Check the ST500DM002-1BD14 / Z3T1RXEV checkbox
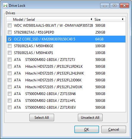This screenshot has width=132, height=139. point(10,108)
